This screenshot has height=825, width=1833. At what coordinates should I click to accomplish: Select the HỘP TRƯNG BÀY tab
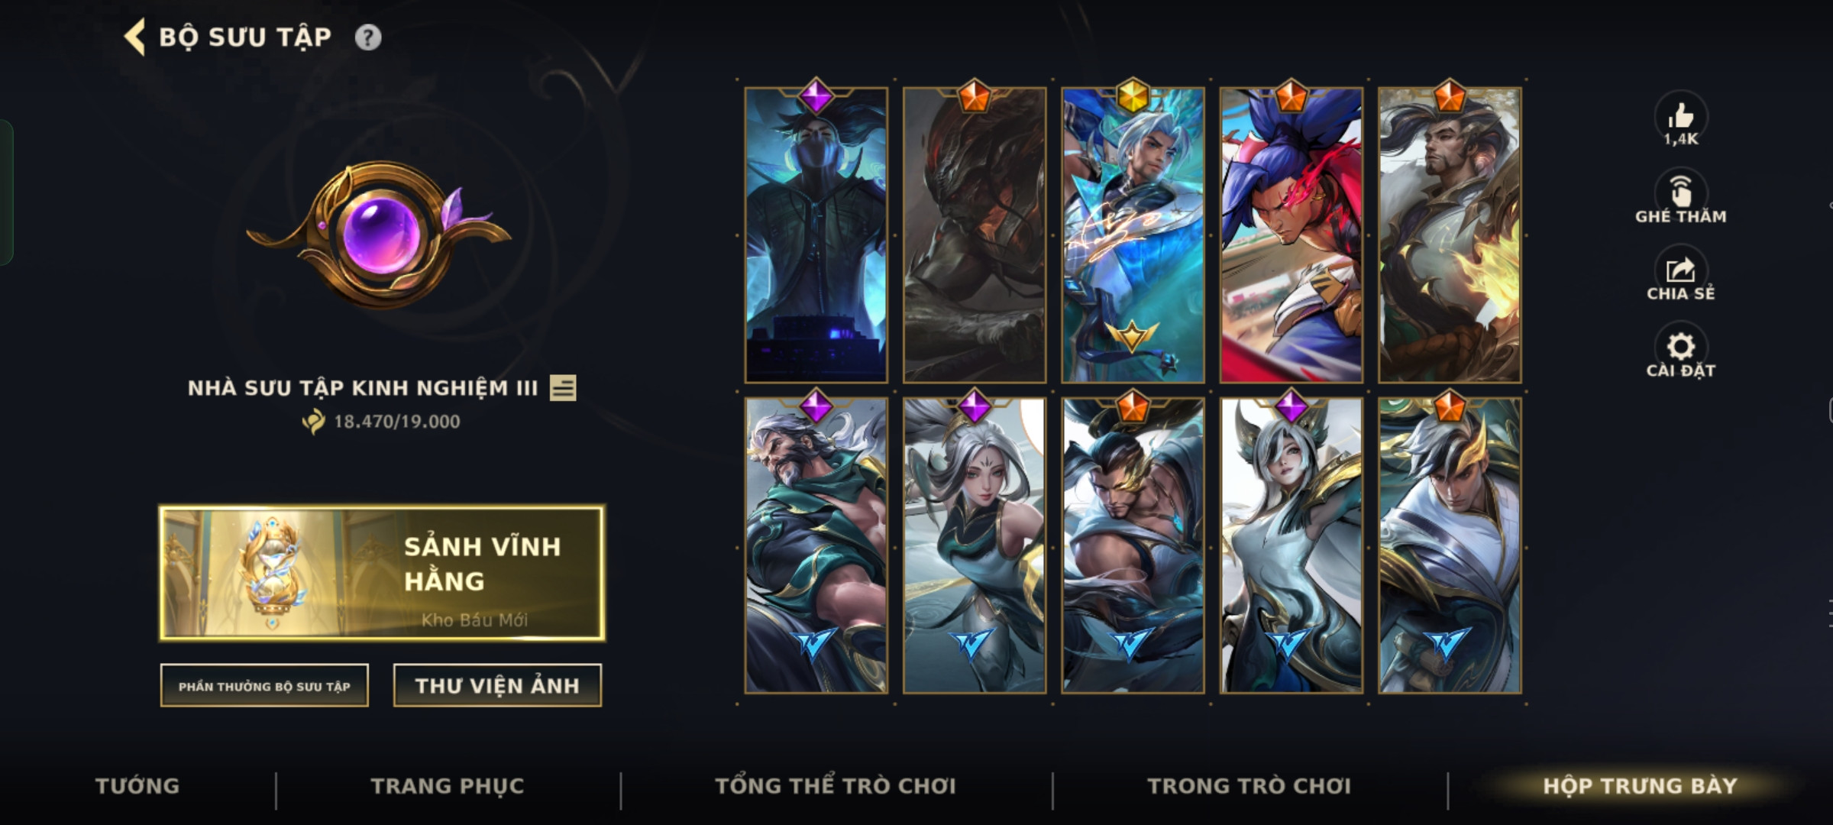[1641, 786]
